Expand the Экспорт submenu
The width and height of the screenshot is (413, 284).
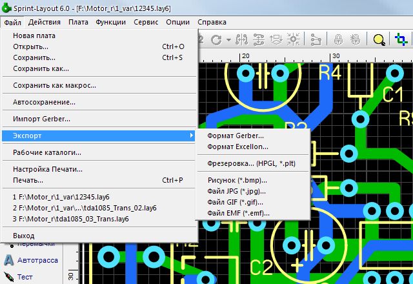coord(99,136)
